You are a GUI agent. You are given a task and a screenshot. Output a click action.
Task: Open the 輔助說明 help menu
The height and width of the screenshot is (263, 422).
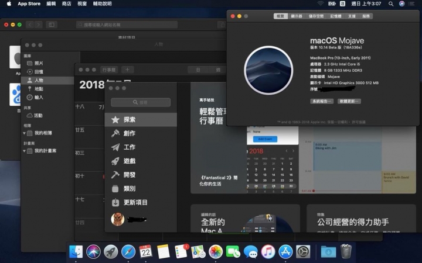(102, 4)
